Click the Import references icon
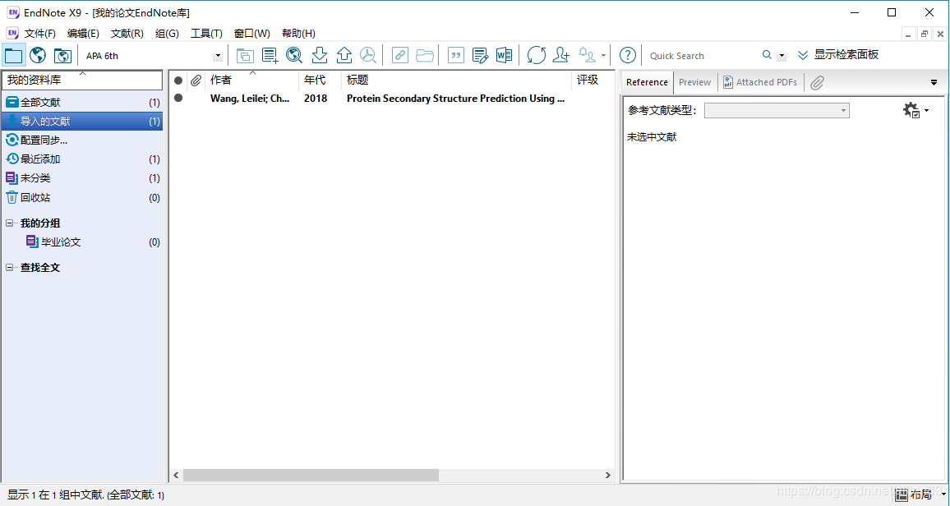Screen dimensions: 950x506 point(319,55)
